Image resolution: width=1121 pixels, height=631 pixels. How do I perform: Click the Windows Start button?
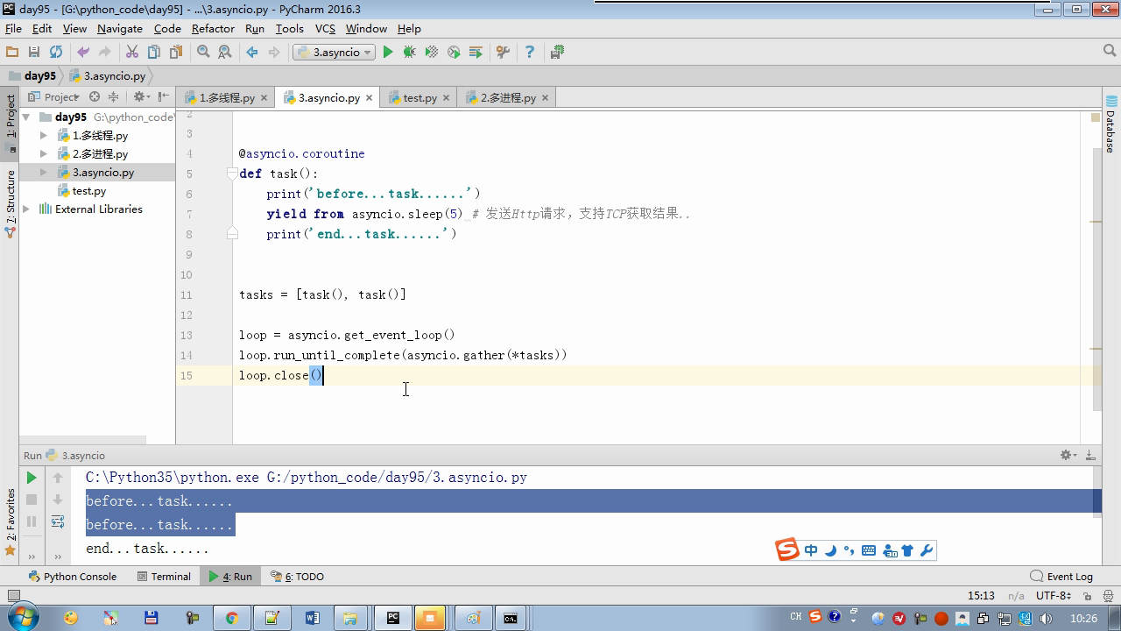tap(22, 618)
